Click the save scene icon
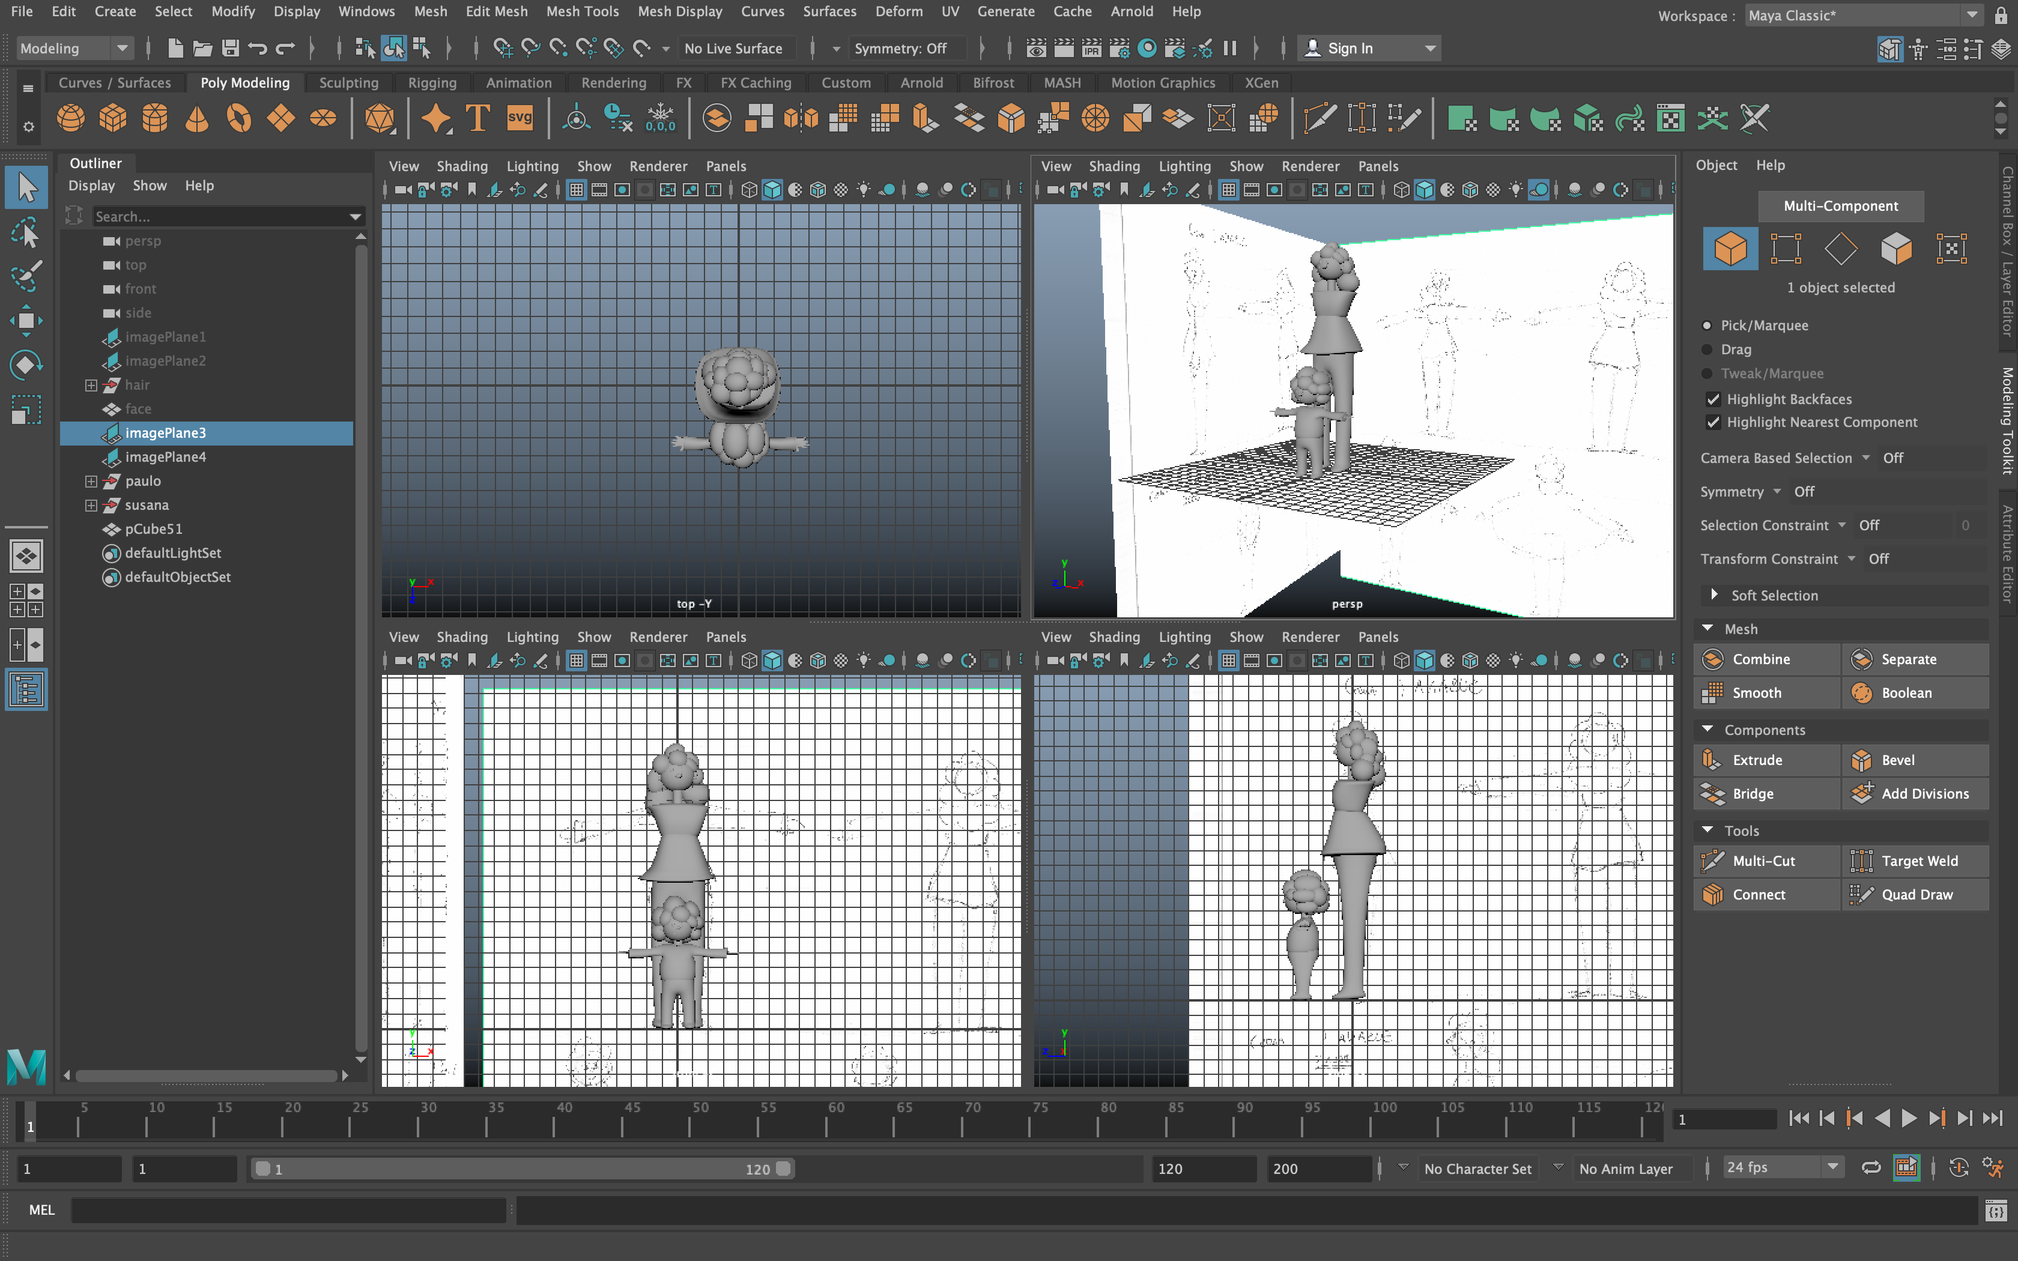Image resolution: width=2018 pixels, height=1261 pixels. [x=230, y=49]
